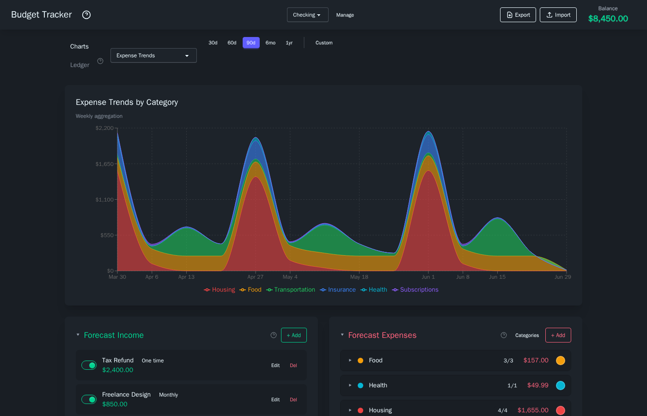Disable the Freelance Design income toggle

pos(89,399)
